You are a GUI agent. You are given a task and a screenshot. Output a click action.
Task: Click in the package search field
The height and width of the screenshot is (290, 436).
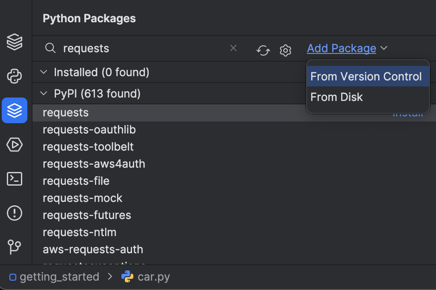tap(141, 49)
